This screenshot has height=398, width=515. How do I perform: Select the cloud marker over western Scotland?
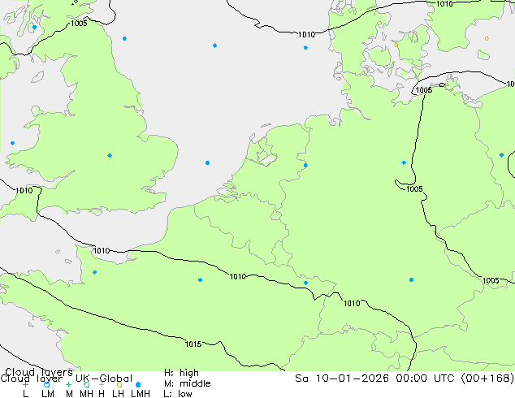coord(34,28)
